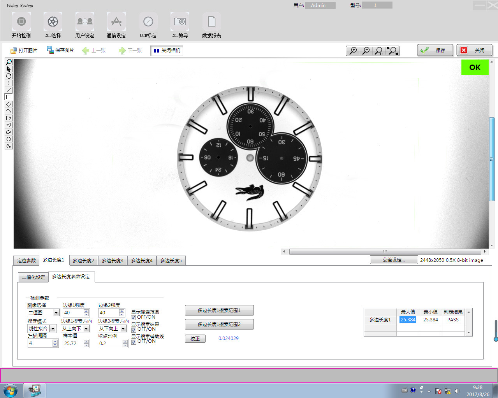This screenshot has height=398, width=498.
Task: Go to next image with 下一张
Action: click(x=130, y=50)
